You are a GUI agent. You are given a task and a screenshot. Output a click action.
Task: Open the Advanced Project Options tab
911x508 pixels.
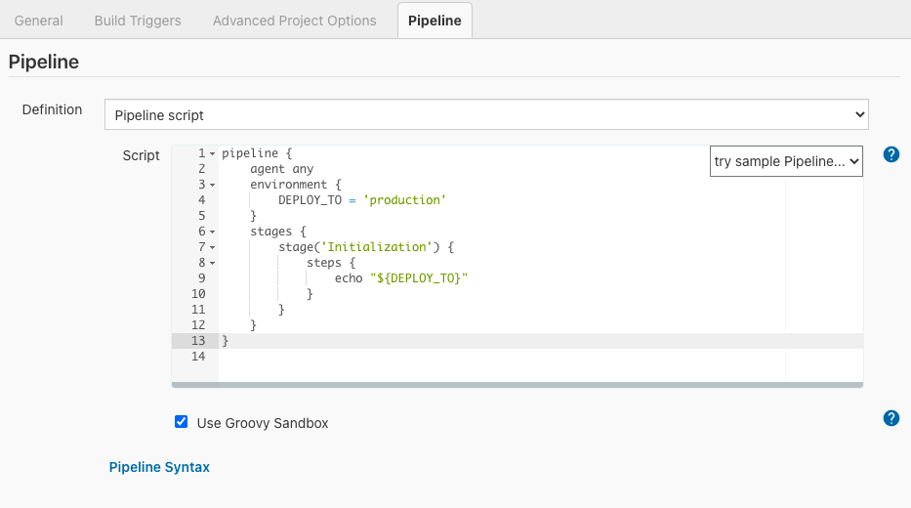pyautogui.click(x=294, y=21)
